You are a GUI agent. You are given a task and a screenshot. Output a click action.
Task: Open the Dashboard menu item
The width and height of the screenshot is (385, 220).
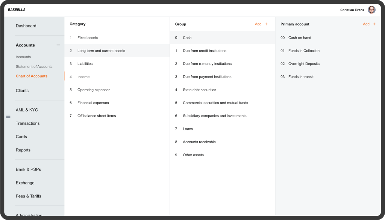(26, 26)
